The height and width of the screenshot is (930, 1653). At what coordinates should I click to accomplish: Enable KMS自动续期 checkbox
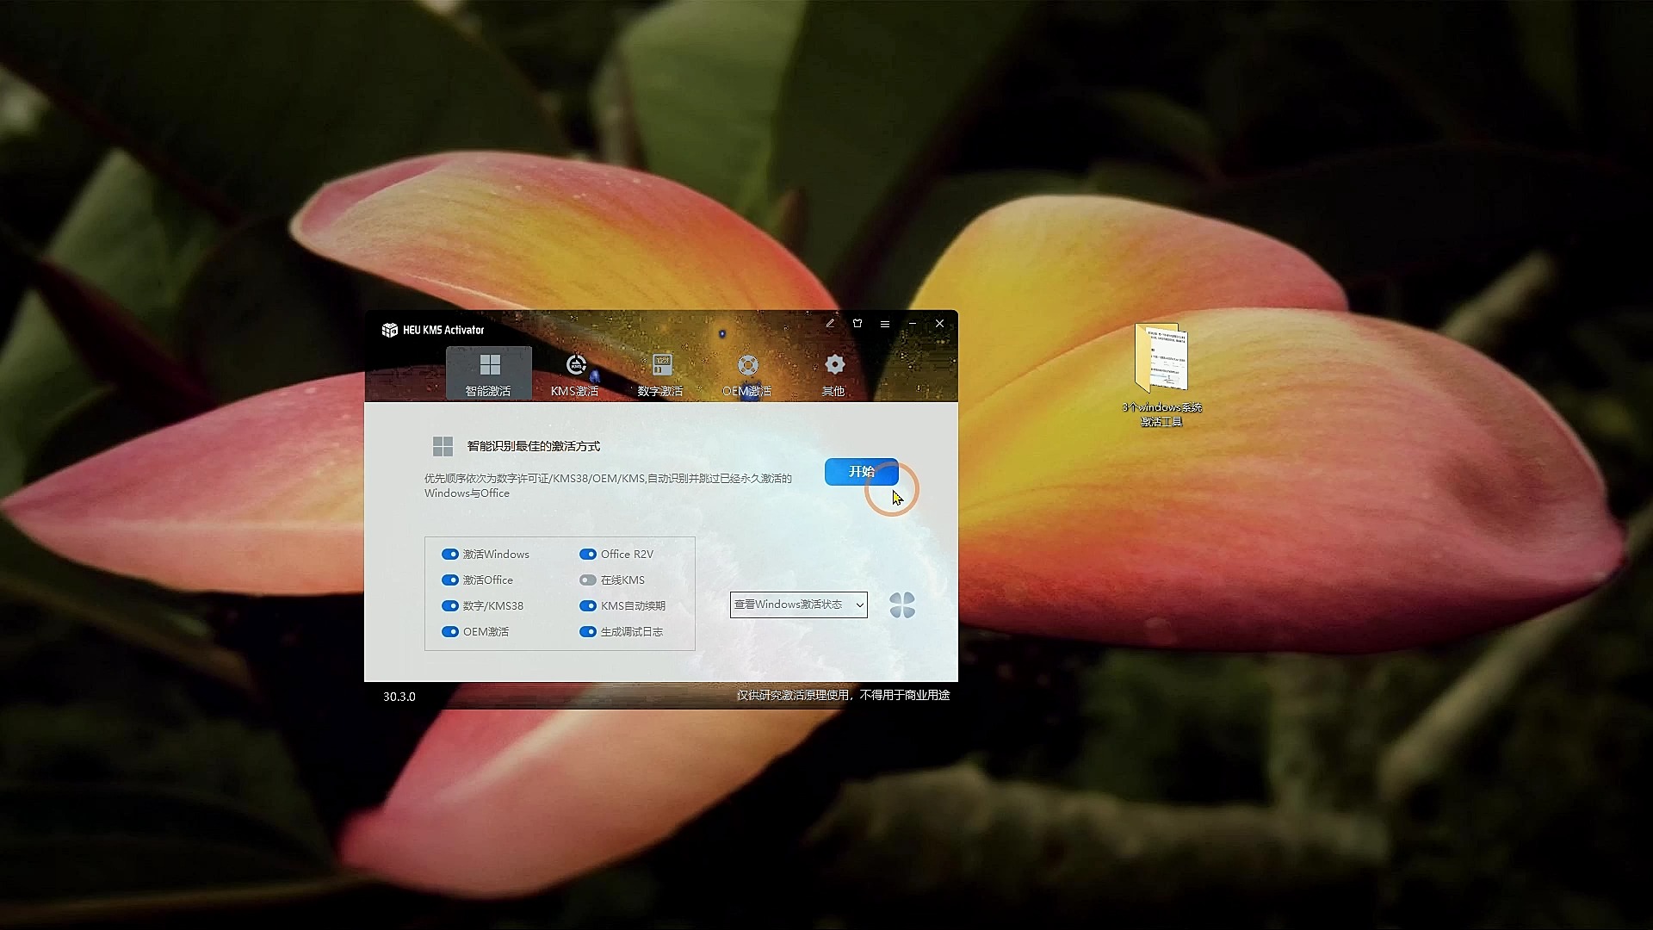click(x=588, y=605)
